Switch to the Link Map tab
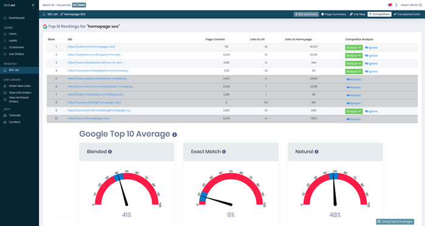425x226 pixels. [x=358, y=14]
